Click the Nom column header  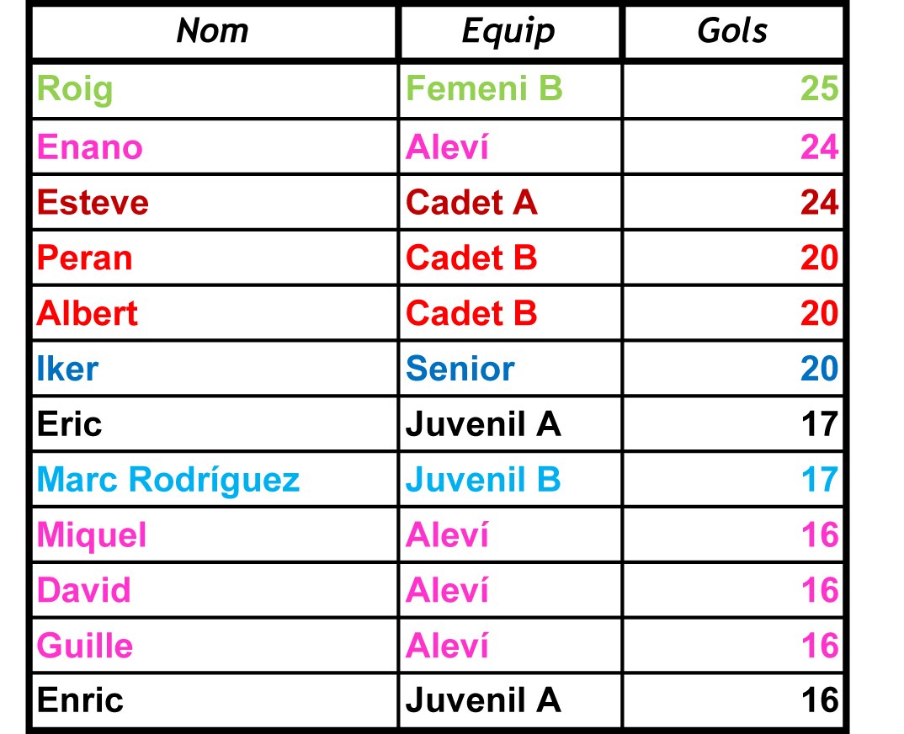pos(213,31)
